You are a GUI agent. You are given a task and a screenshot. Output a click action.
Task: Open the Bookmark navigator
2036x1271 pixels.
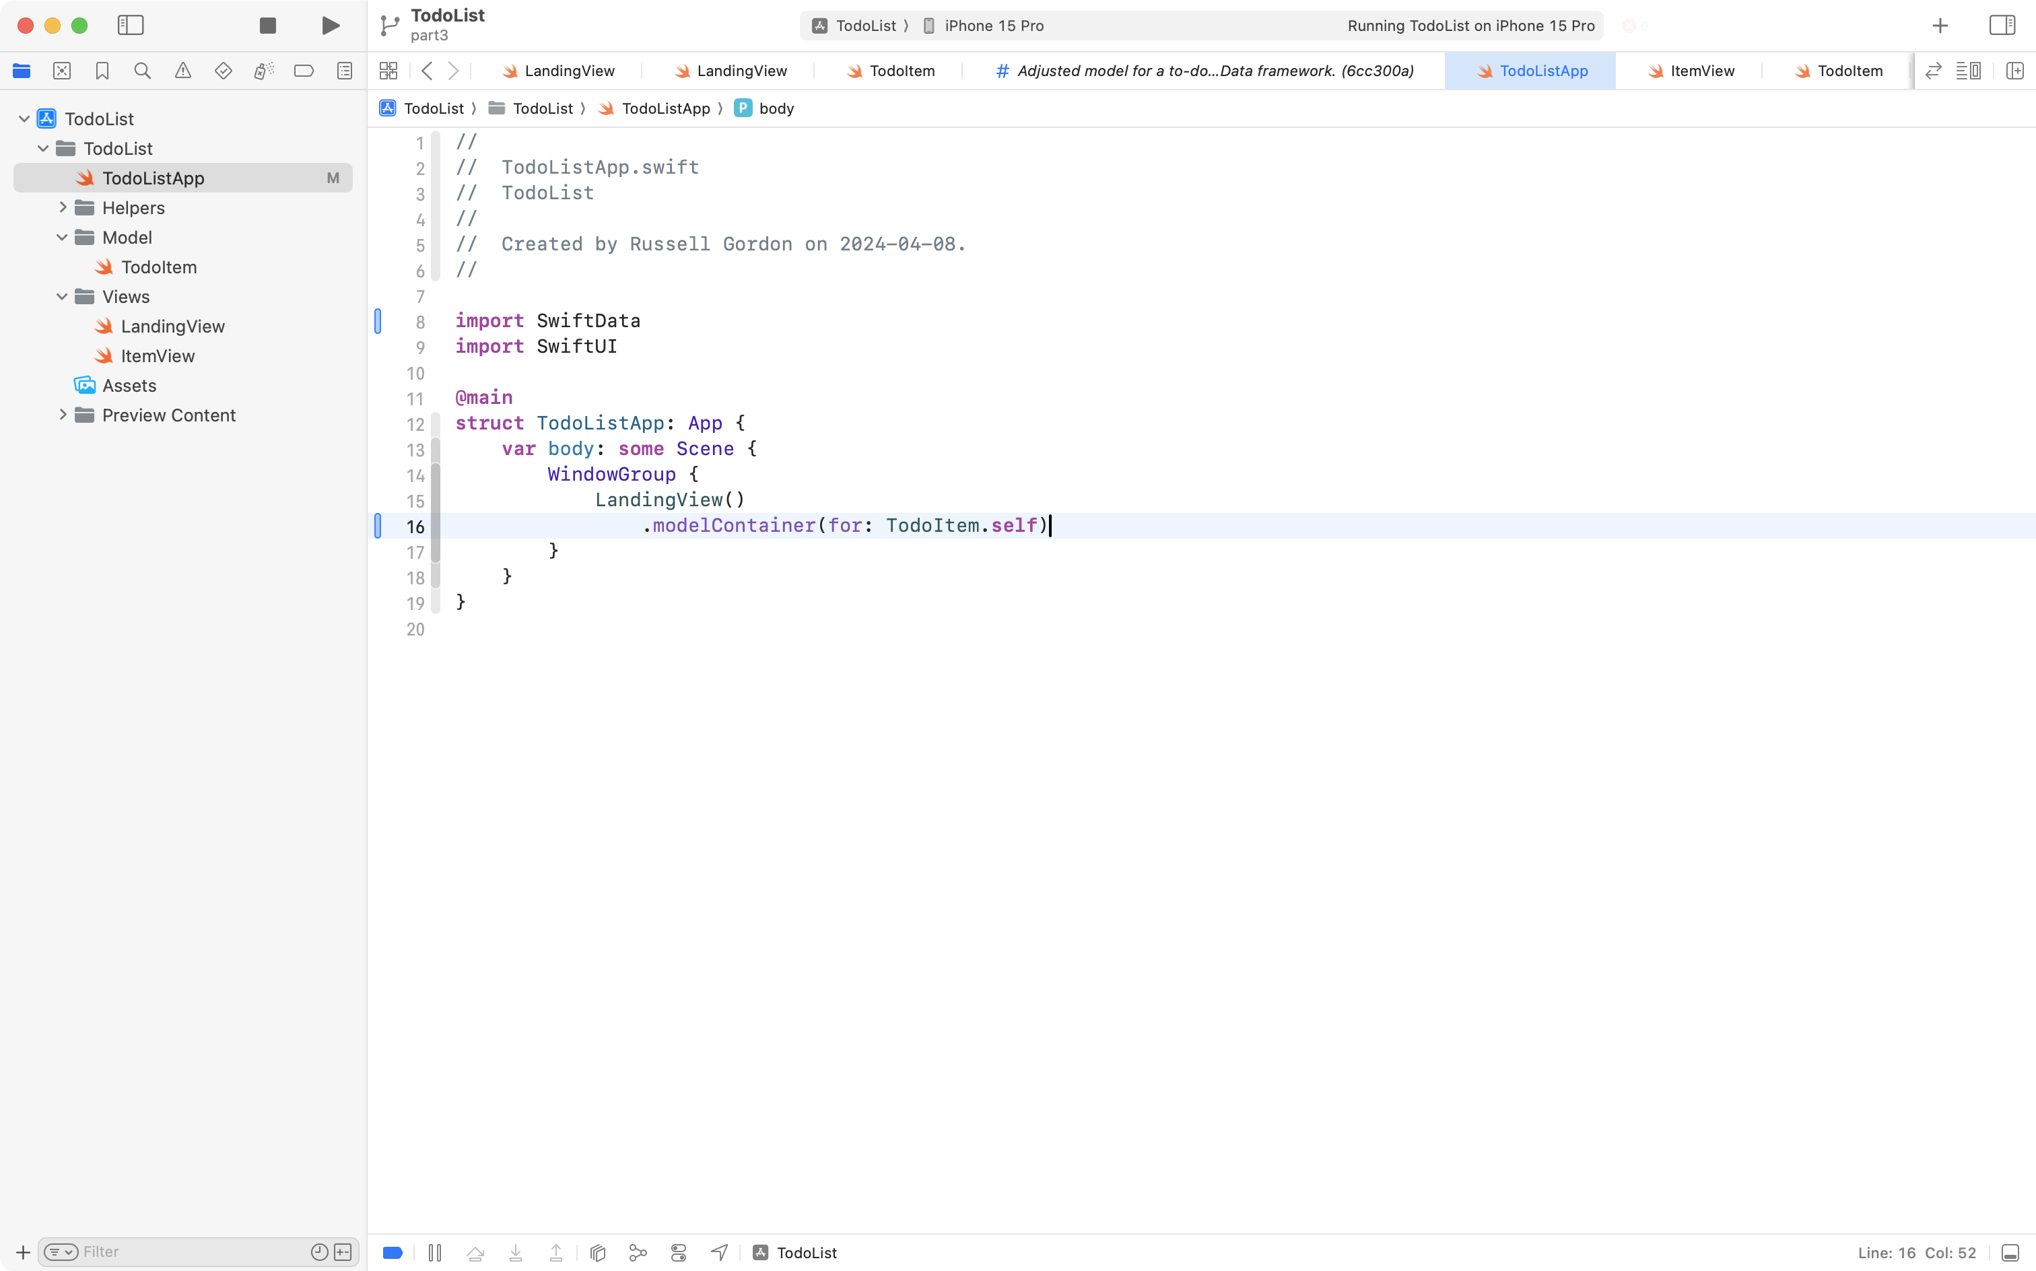(102, 71)
